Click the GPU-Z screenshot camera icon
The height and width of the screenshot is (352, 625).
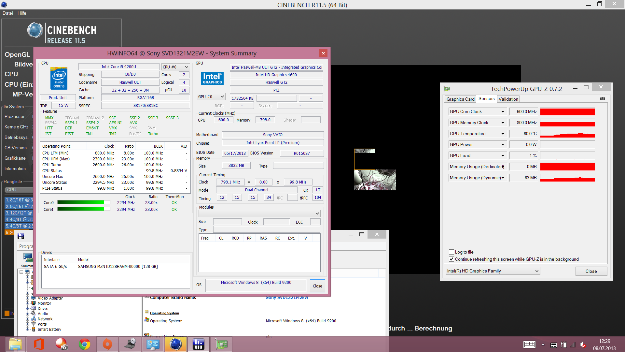[x=603, y=99]
